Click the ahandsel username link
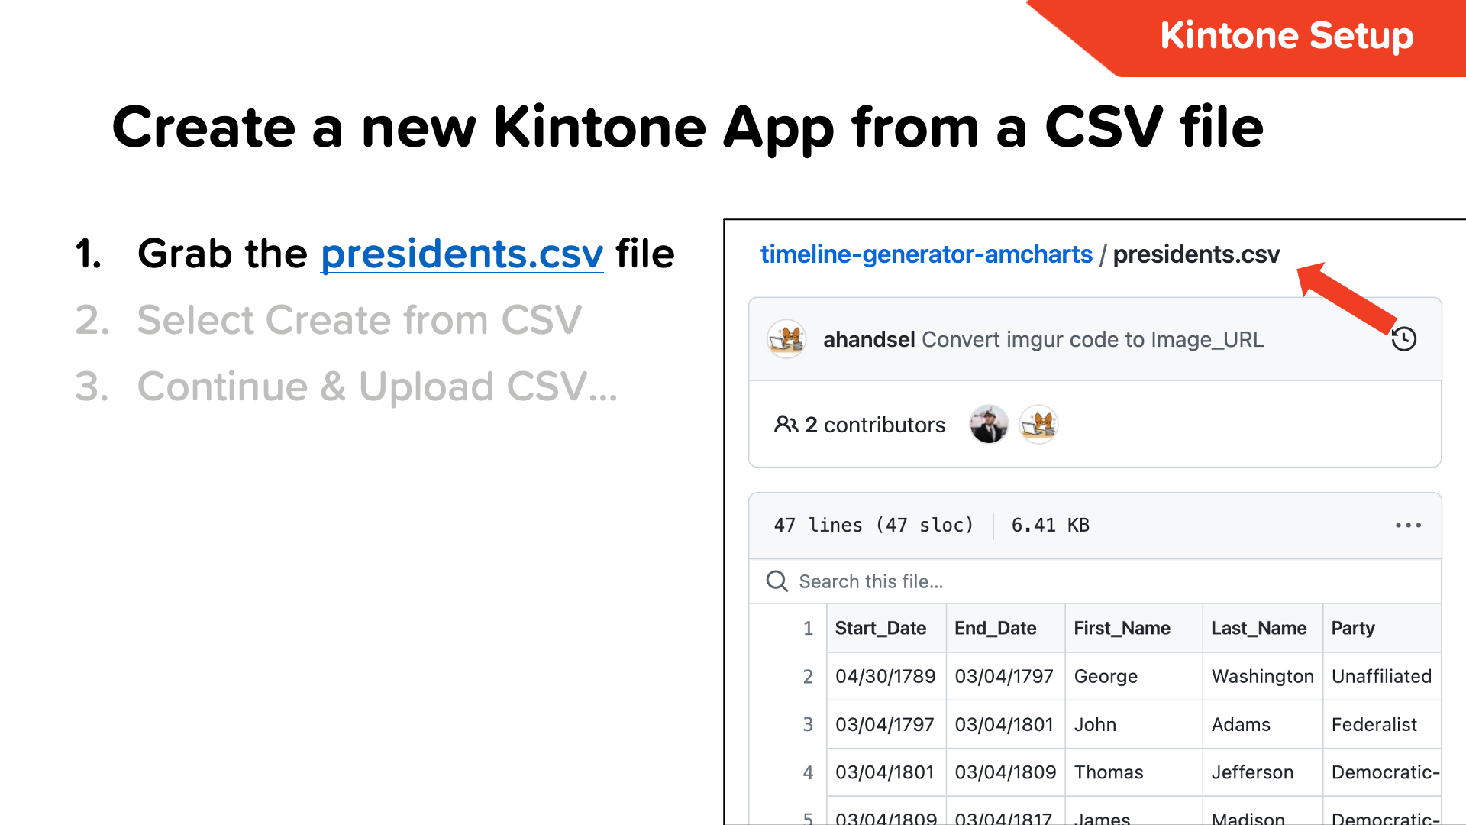The width and height of the screenshot is (1466, 825). [x=869, y=340]
